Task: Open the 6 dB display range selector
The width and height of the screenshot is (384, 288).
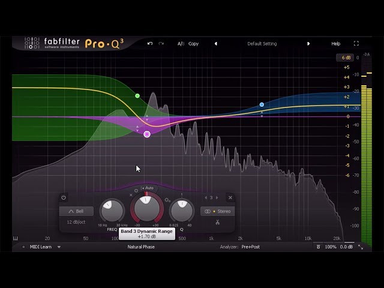Action: 346,58
